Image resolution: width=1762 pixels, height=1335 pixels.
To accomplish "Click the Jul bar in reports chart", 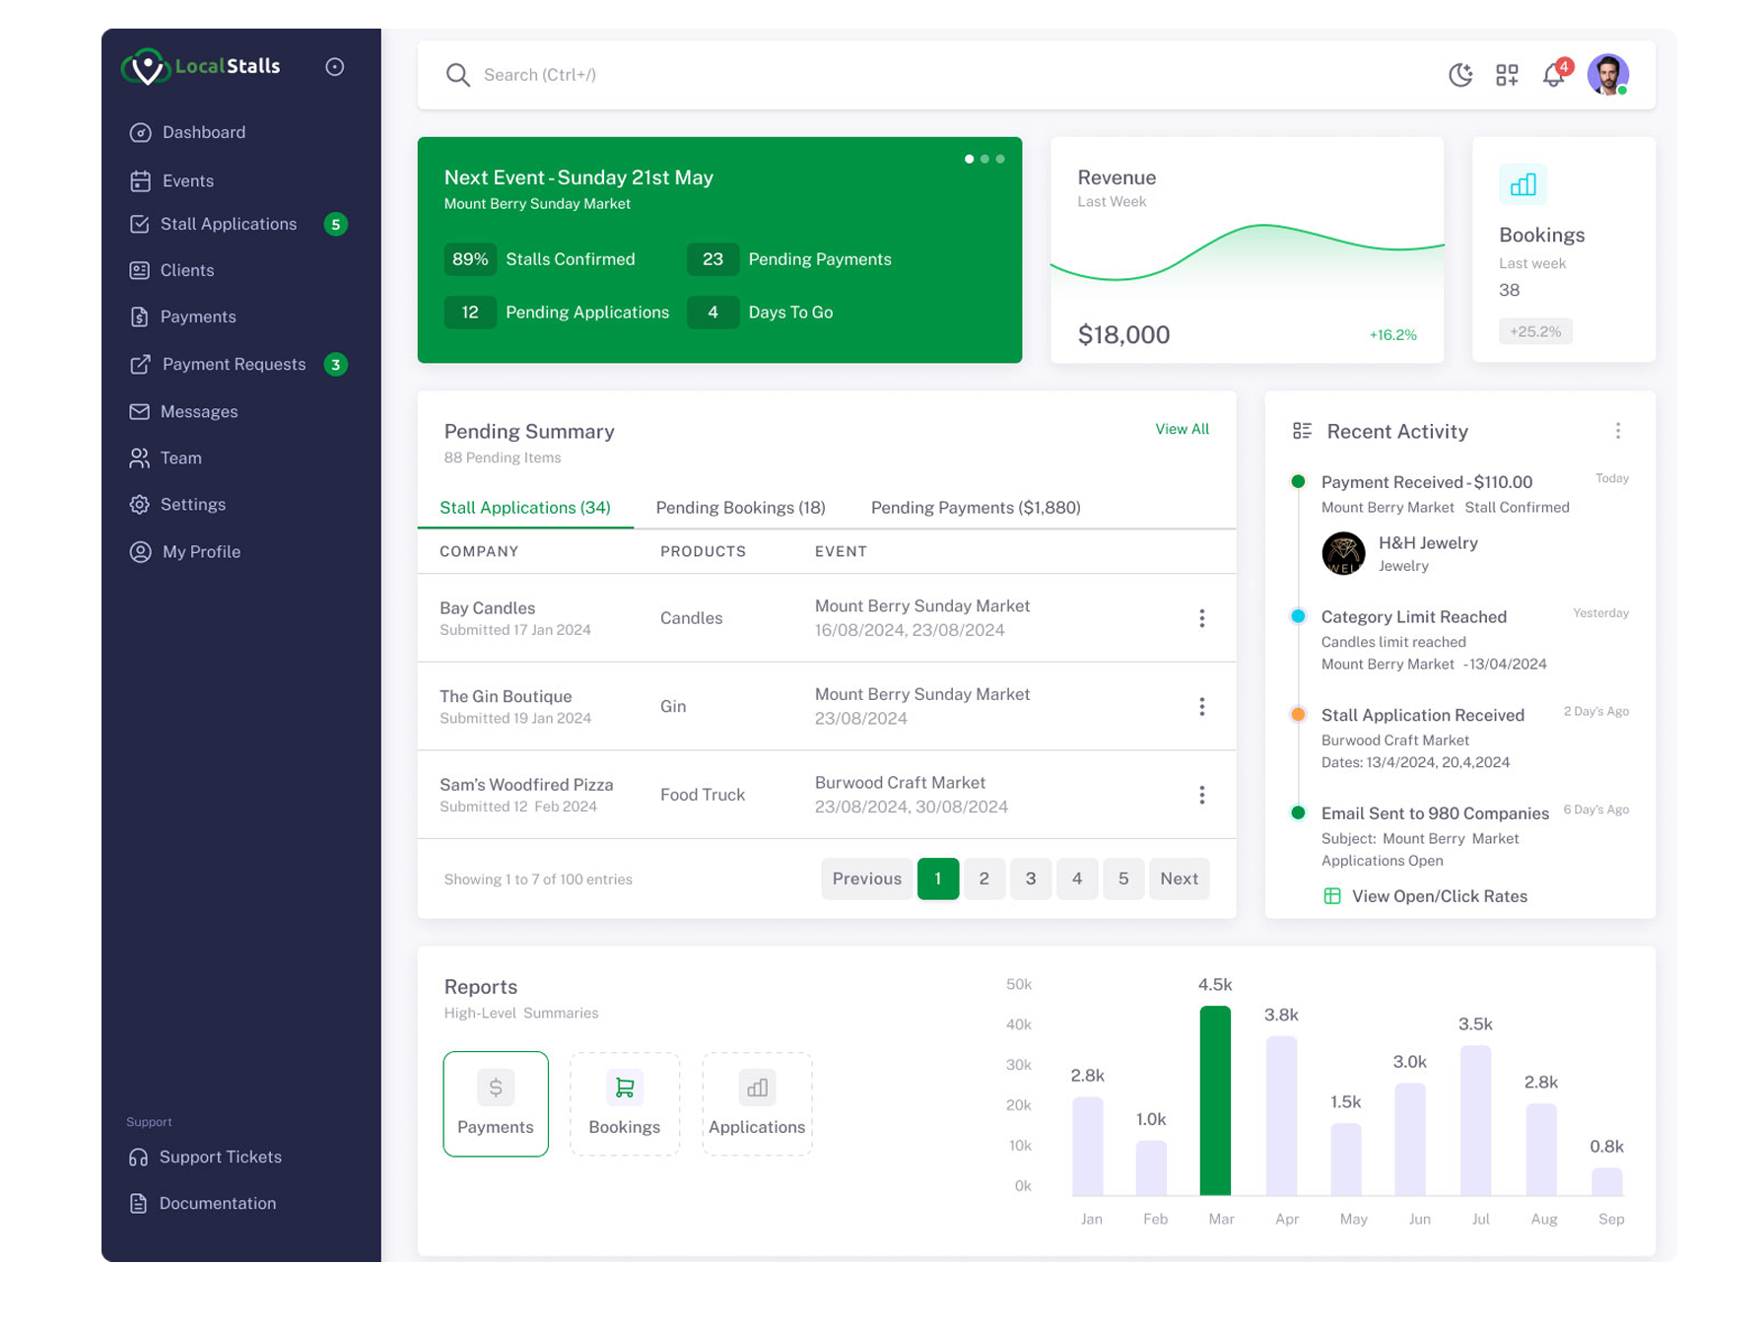I will [1475, 1120].
